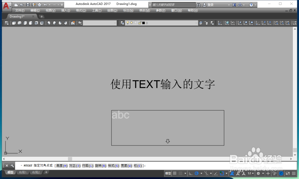Click the Save As icon
The image size is (299, 179).
pyautogui.click(x=33, y=5)
